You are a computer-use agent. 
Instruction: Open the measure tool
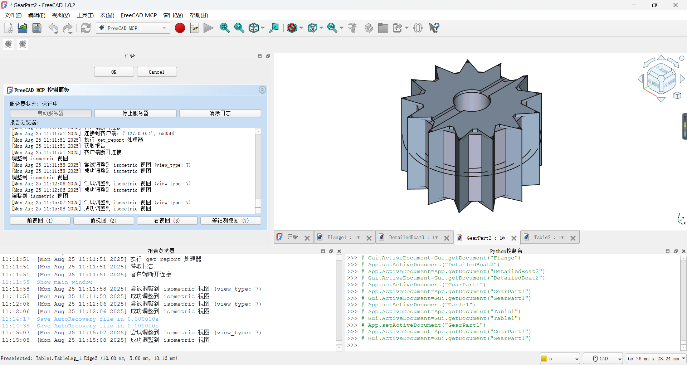click(x=352, y=28)
